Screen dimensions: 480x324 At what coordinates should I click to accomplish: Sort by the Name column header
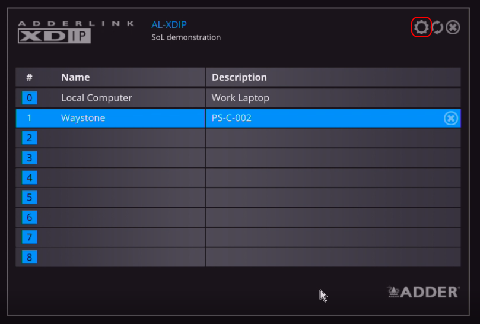click(x=75, y=77)
